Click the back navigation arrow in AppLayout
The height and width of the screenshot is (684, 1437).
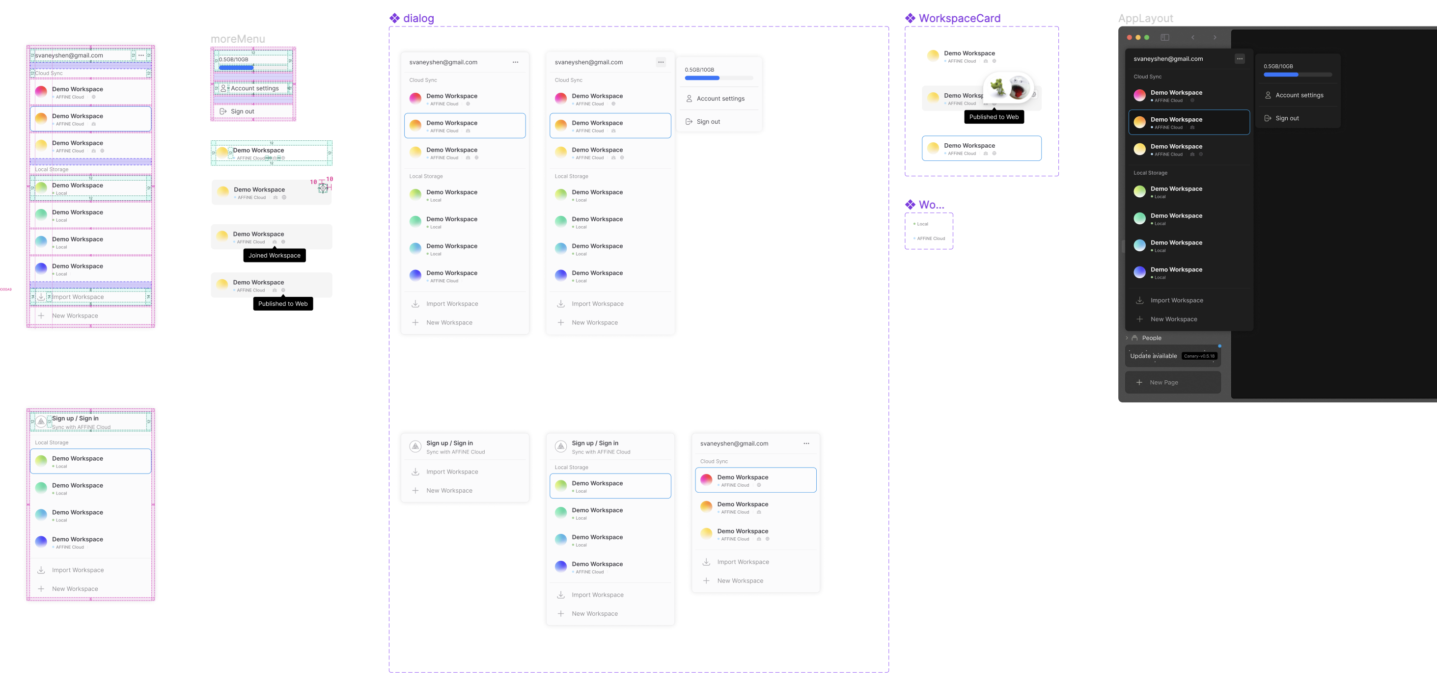click(x=1193, y=37)
